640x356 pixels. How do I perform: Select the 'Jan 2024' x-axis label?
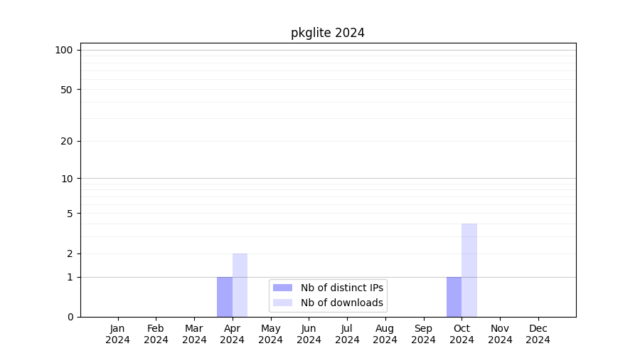click(118, 334)
